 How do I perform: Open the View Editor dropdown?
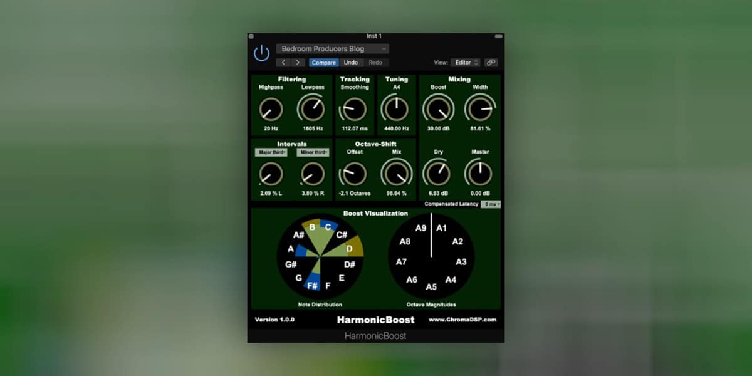pos(466,63)
